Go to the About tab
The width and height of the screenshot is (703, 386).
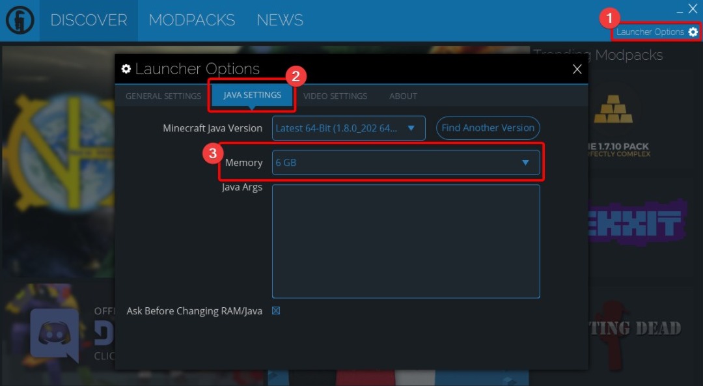pyautogui.click(x=403, y=96)
